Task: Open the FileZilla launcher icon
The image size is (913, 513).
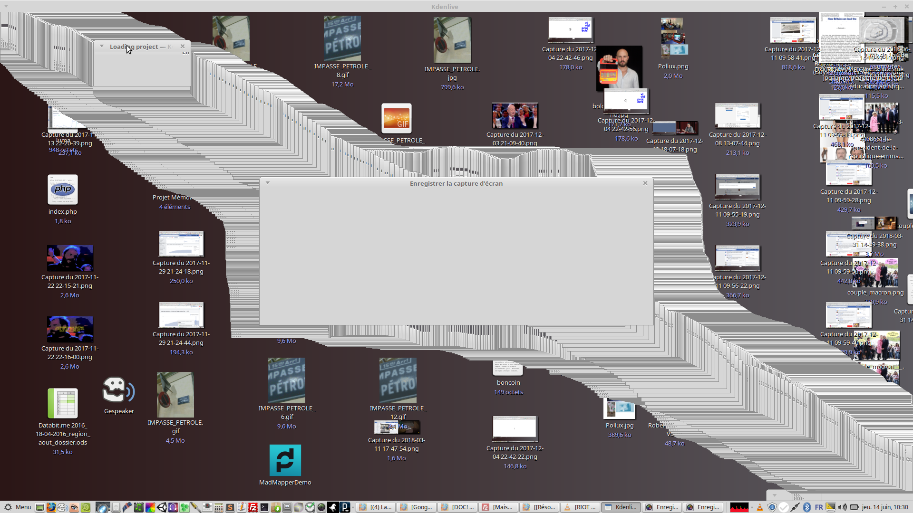Action: coord(253,507)
